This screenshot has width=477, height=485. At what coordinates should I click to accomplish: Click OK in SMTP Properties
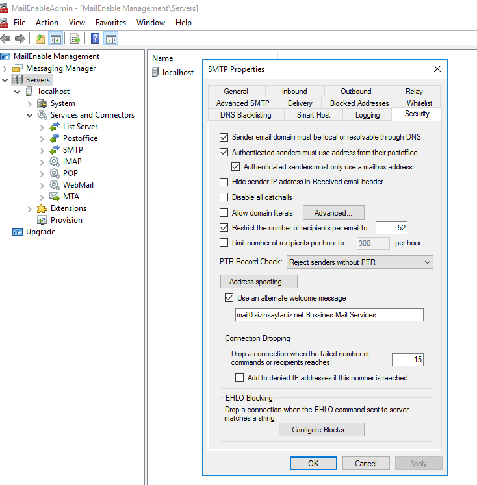click(x=313, y=463)
